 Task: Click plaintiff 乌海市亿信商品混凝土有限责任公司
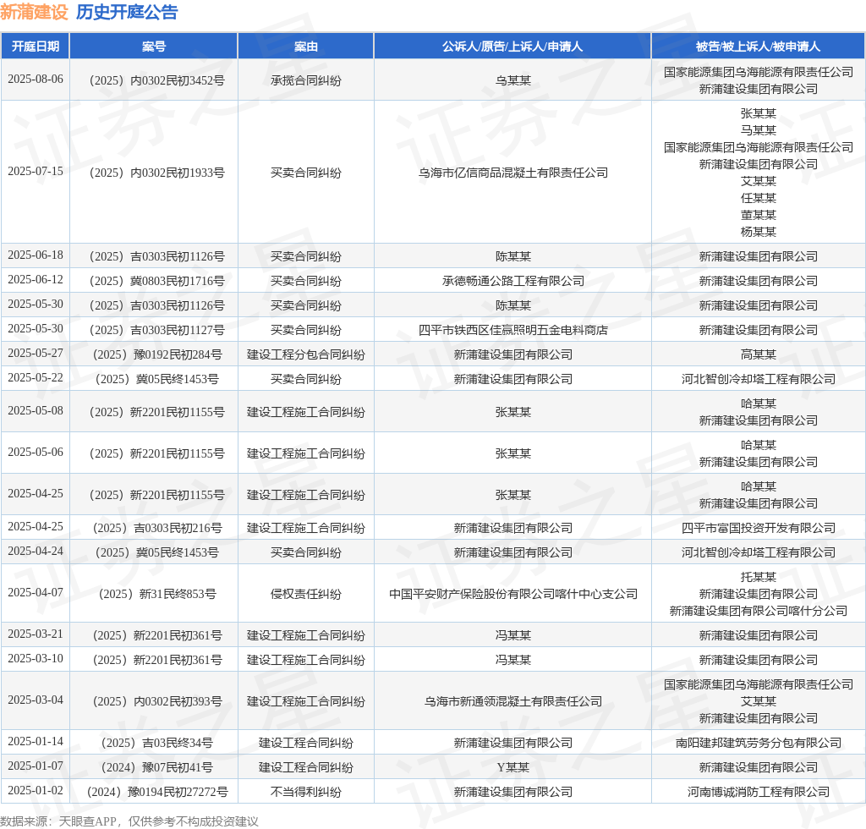pyautogui.click(x=513, y=173)
